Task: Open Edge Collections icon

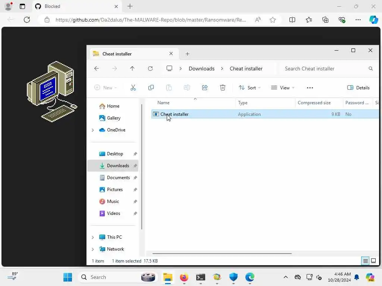Action: point(325,20)
